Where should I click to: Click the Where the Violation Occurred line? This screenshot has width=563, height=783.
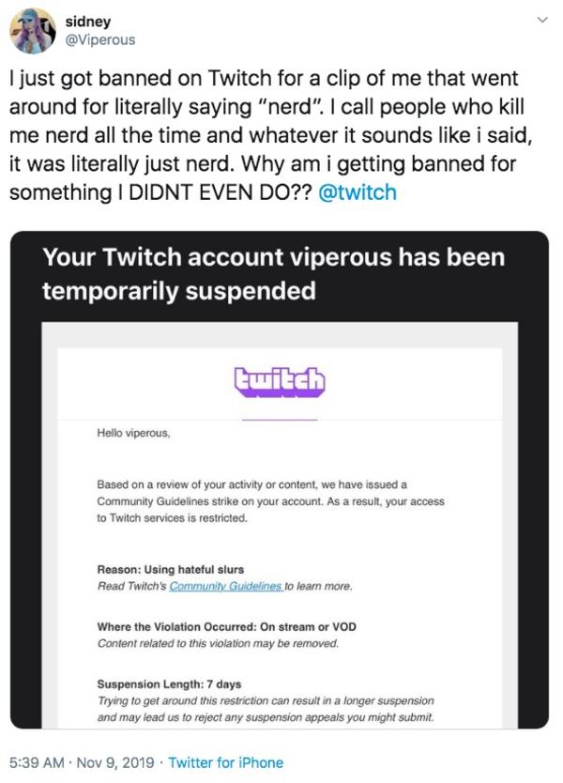(226, 627)
